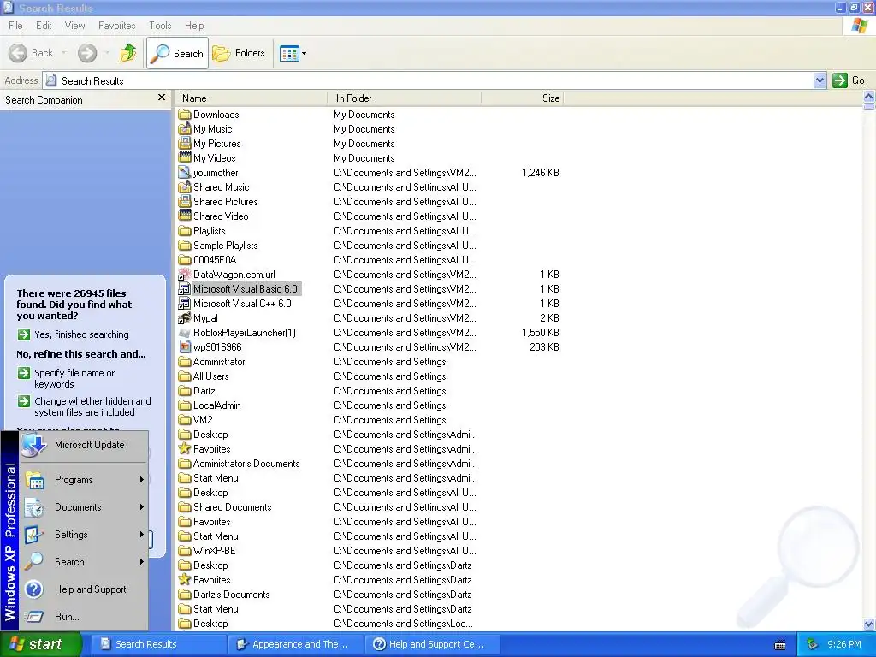
Task: Select Microsoft Visual Basic 6.0 shortcut icon
Action: click(x=185, y=289)
